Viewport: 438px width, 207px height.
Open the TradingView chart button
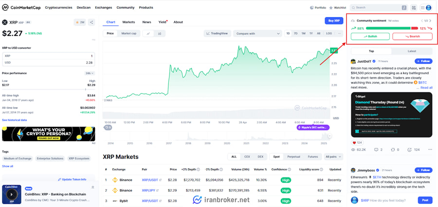(x=218, y=33)
